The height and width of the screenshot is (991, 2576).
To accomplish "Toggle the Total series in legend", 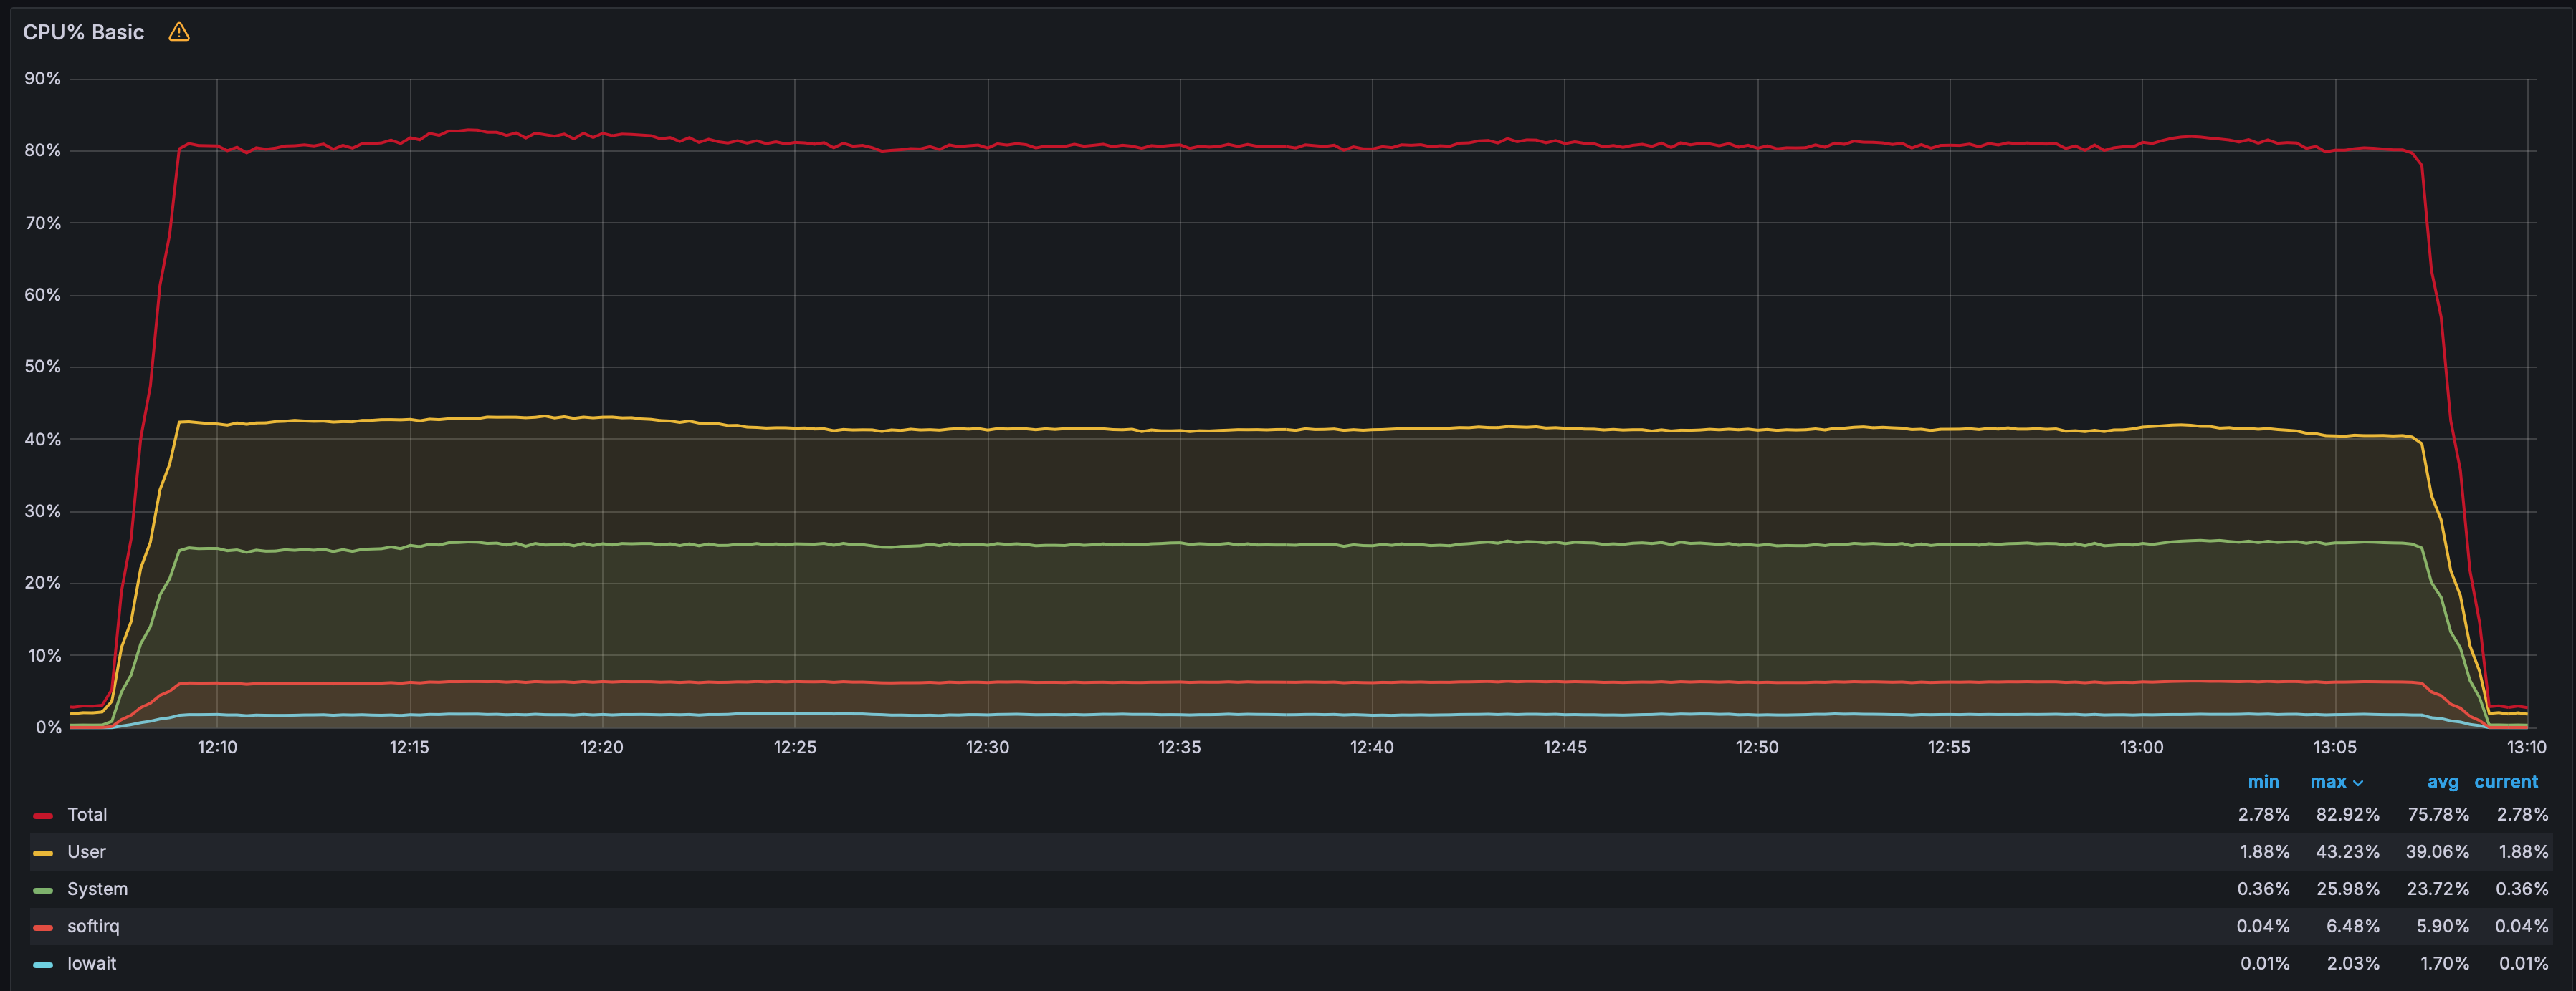I will (x=87, y=814).
